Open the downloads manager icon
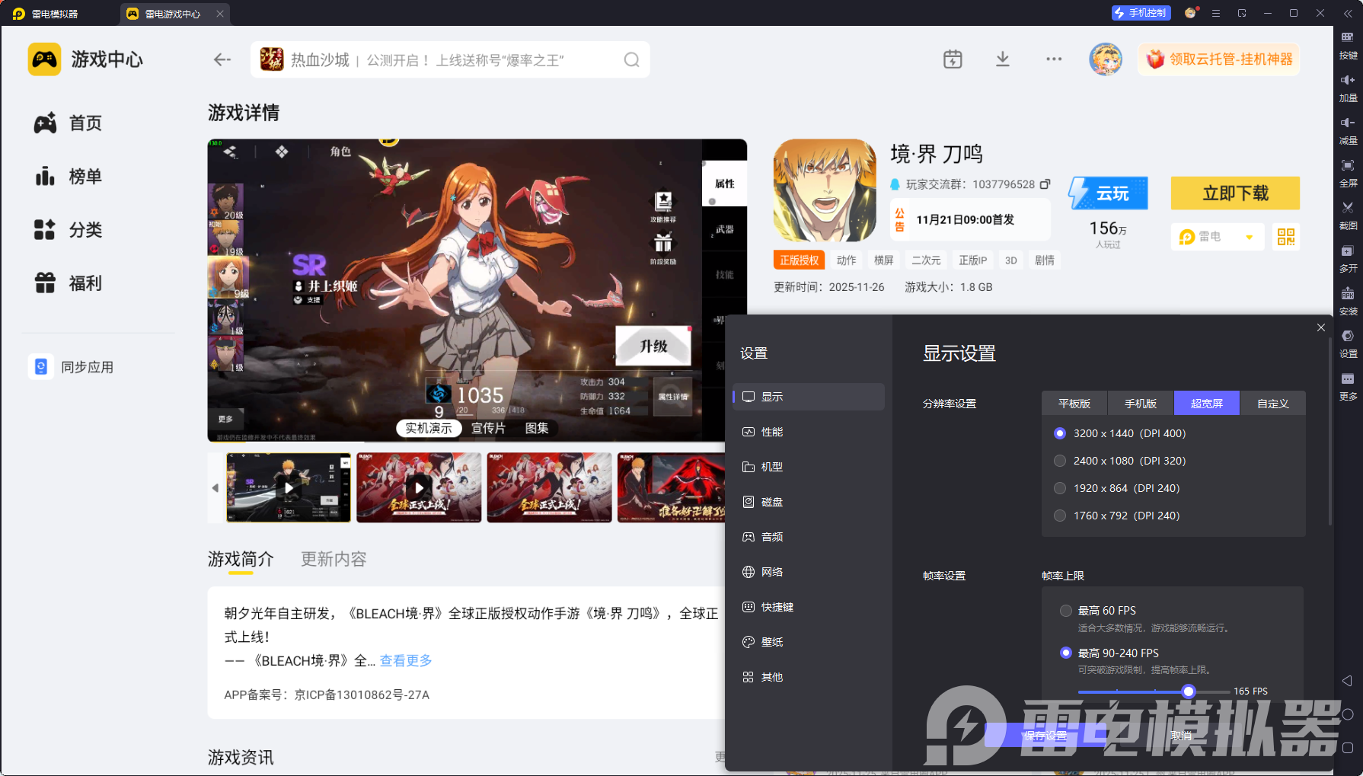1363x776 pixels. pos(1003,59)
